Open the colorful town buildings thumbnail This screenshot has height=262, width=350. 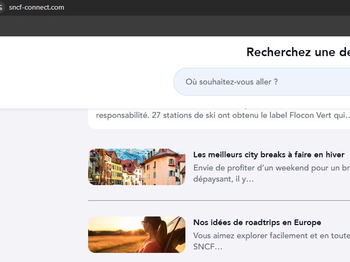pos(137,167)
